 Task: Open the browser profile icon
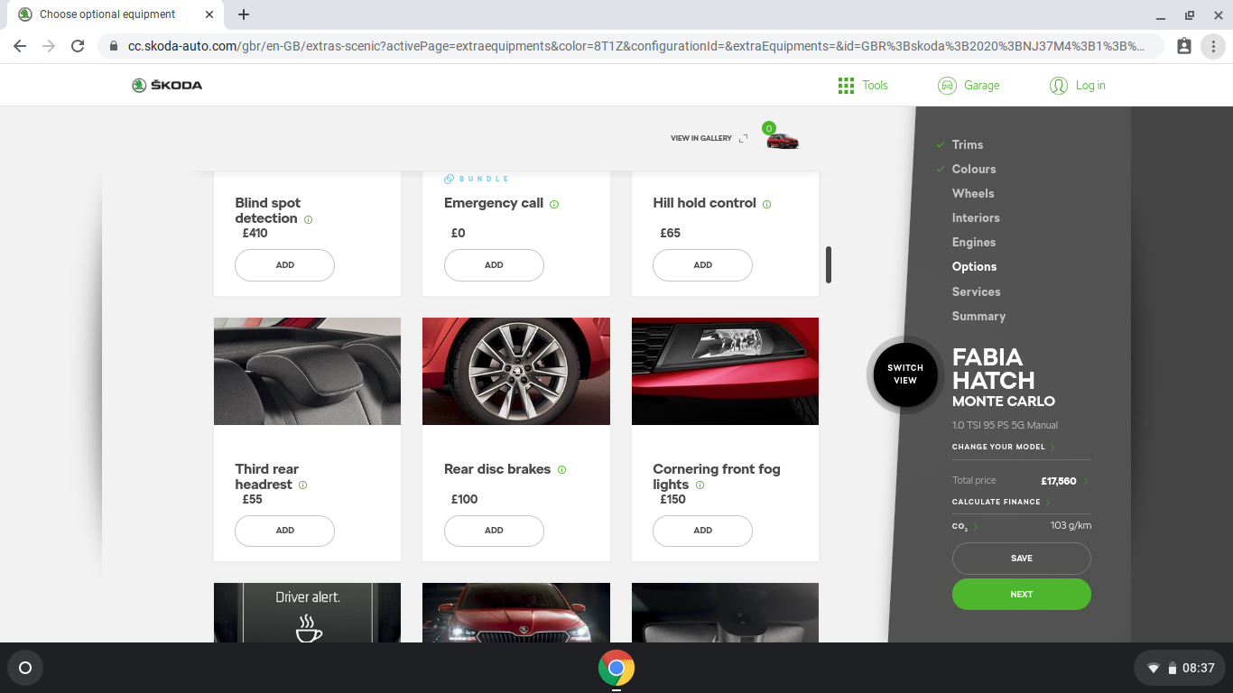click(1184, 46)
